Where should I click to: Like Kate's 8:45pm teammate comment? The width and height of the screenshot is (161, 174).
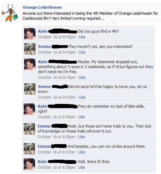tap(82, 77)
